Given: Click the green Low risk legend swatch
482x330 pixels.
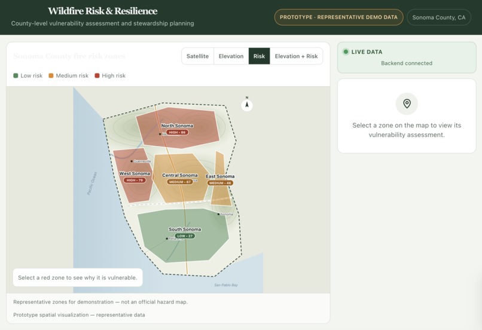Looking at the screenshot, I should click(x=16, y=75).
